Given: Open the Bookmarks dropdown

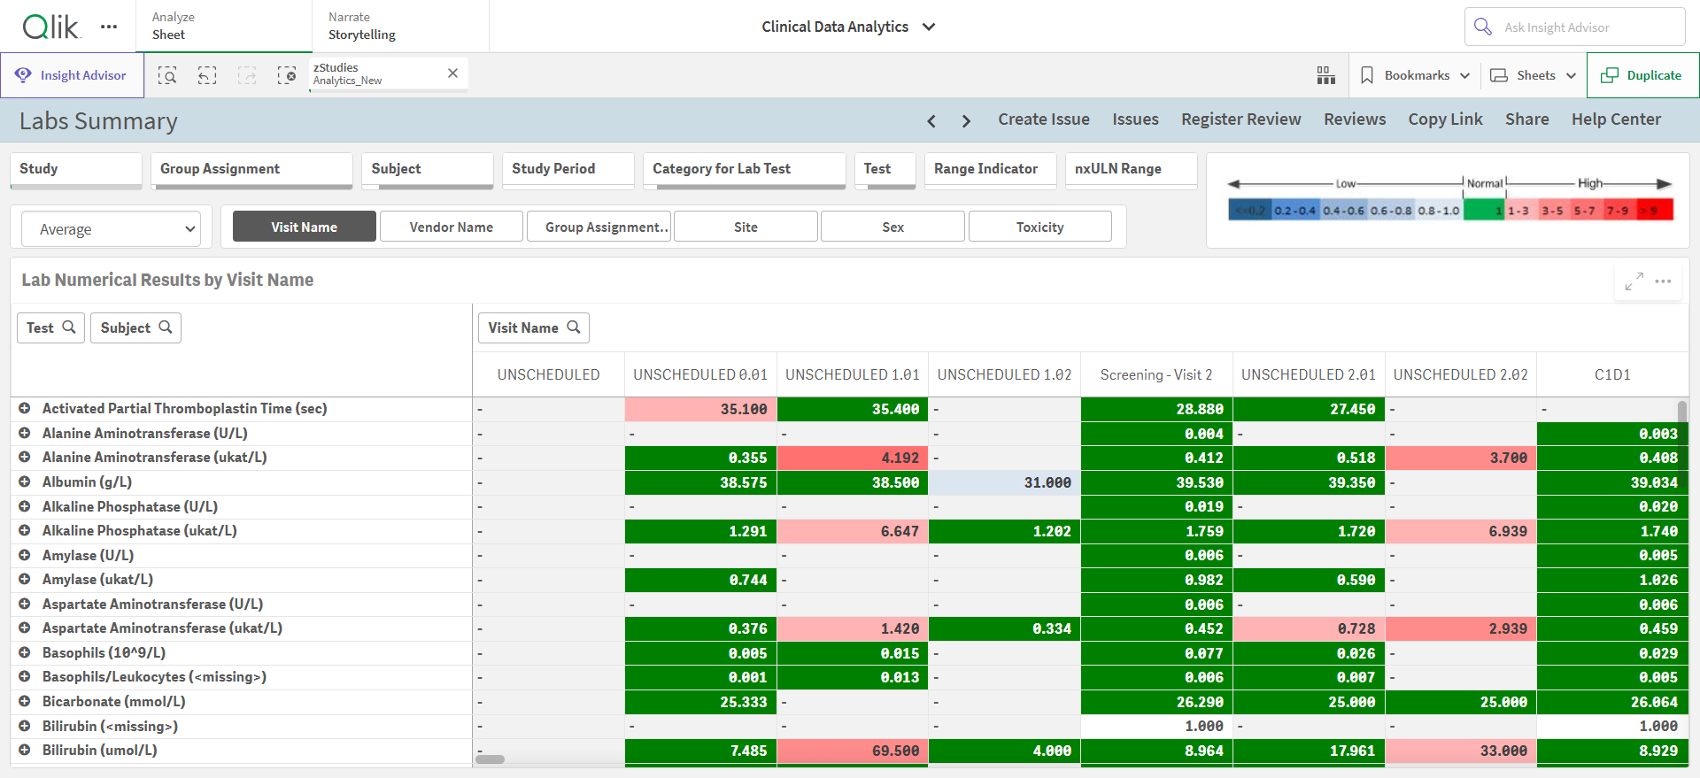Looking at the screenshot, I should coord(1415,75).
